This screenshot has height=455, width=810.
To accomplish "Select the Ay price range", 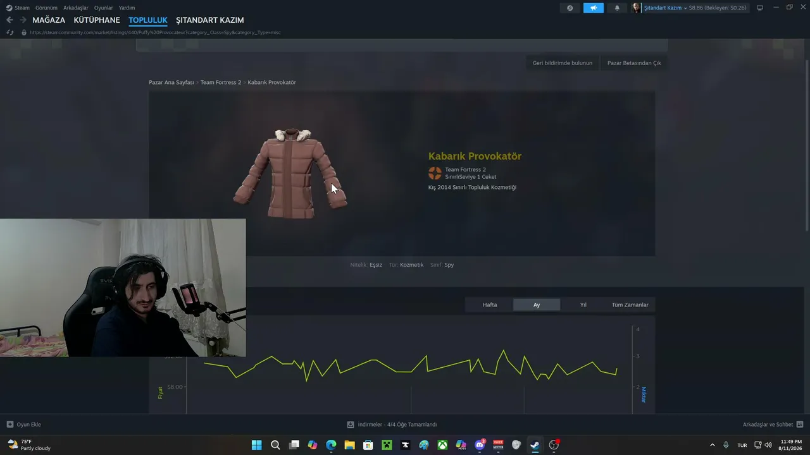I will (x=537, y=305).
